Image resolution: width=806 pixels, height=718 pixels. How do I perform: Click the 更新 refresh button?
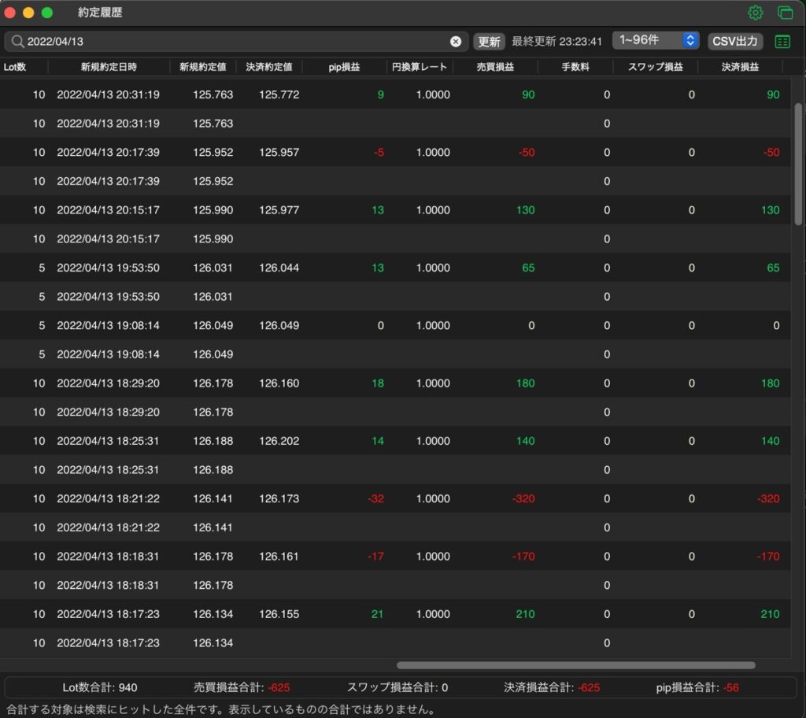click(489, 42)
